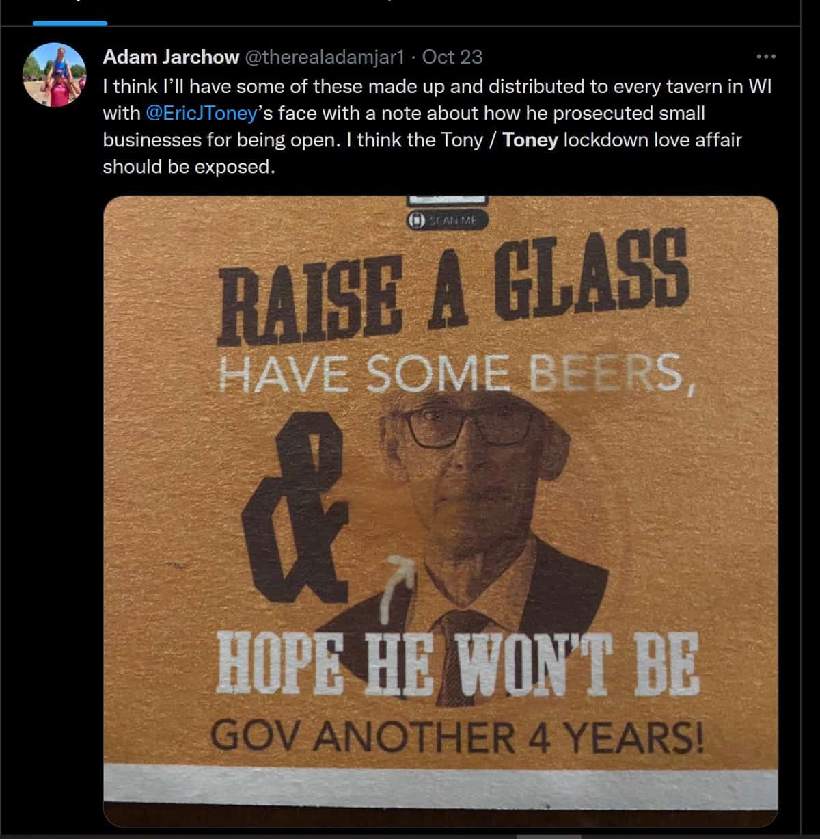
Task: Open the tweet via the Oct 23 timestamp
Action: 452,57
